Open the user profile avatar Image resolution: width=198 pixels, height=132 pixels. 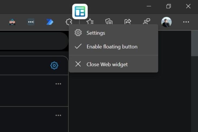click(x=167, y=22)
